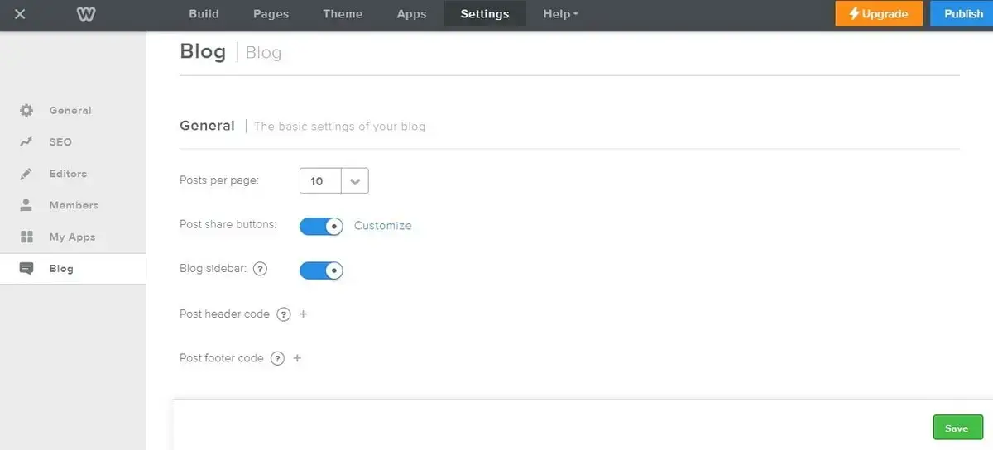
Task: Show help for Blog sidebar
Action: [x=260, y=269]
